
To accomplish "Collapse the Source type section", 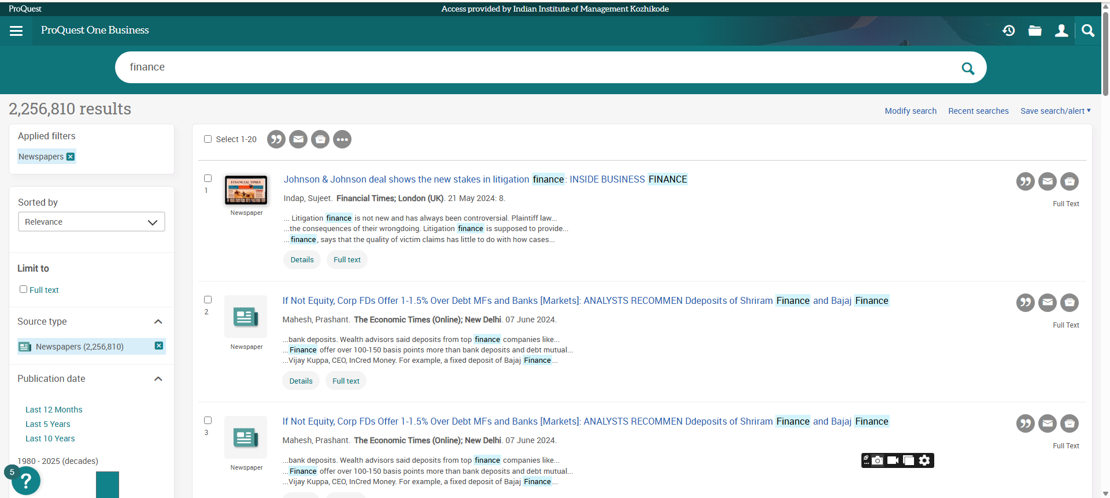I will click(158, 321).
